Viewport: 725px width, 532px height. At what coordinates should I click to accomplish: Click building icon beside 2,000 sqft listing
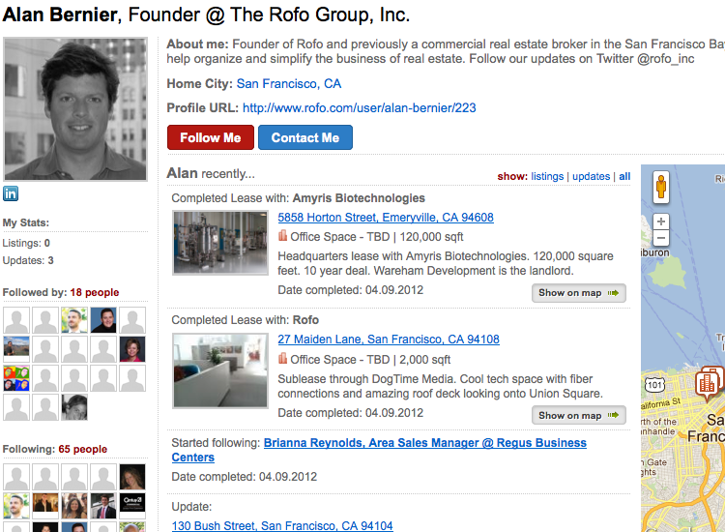(282, 359)
